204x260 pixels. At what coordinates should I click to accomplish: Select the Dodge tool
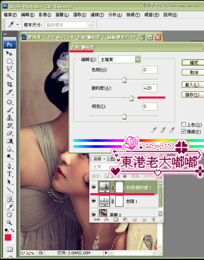click(x=9, y=156)
